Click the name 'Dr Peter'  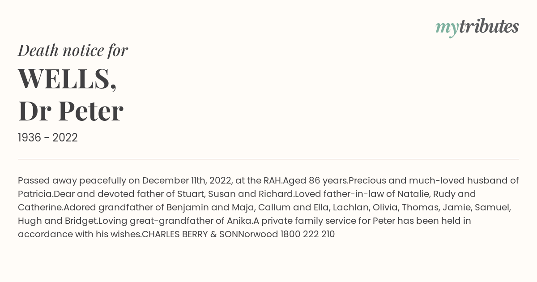[x=71, y=111]
